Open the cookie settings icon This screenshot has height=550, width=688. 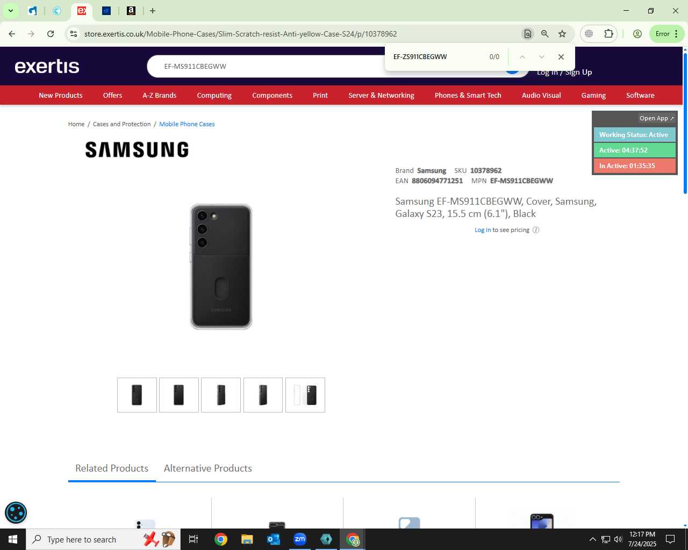16,512
